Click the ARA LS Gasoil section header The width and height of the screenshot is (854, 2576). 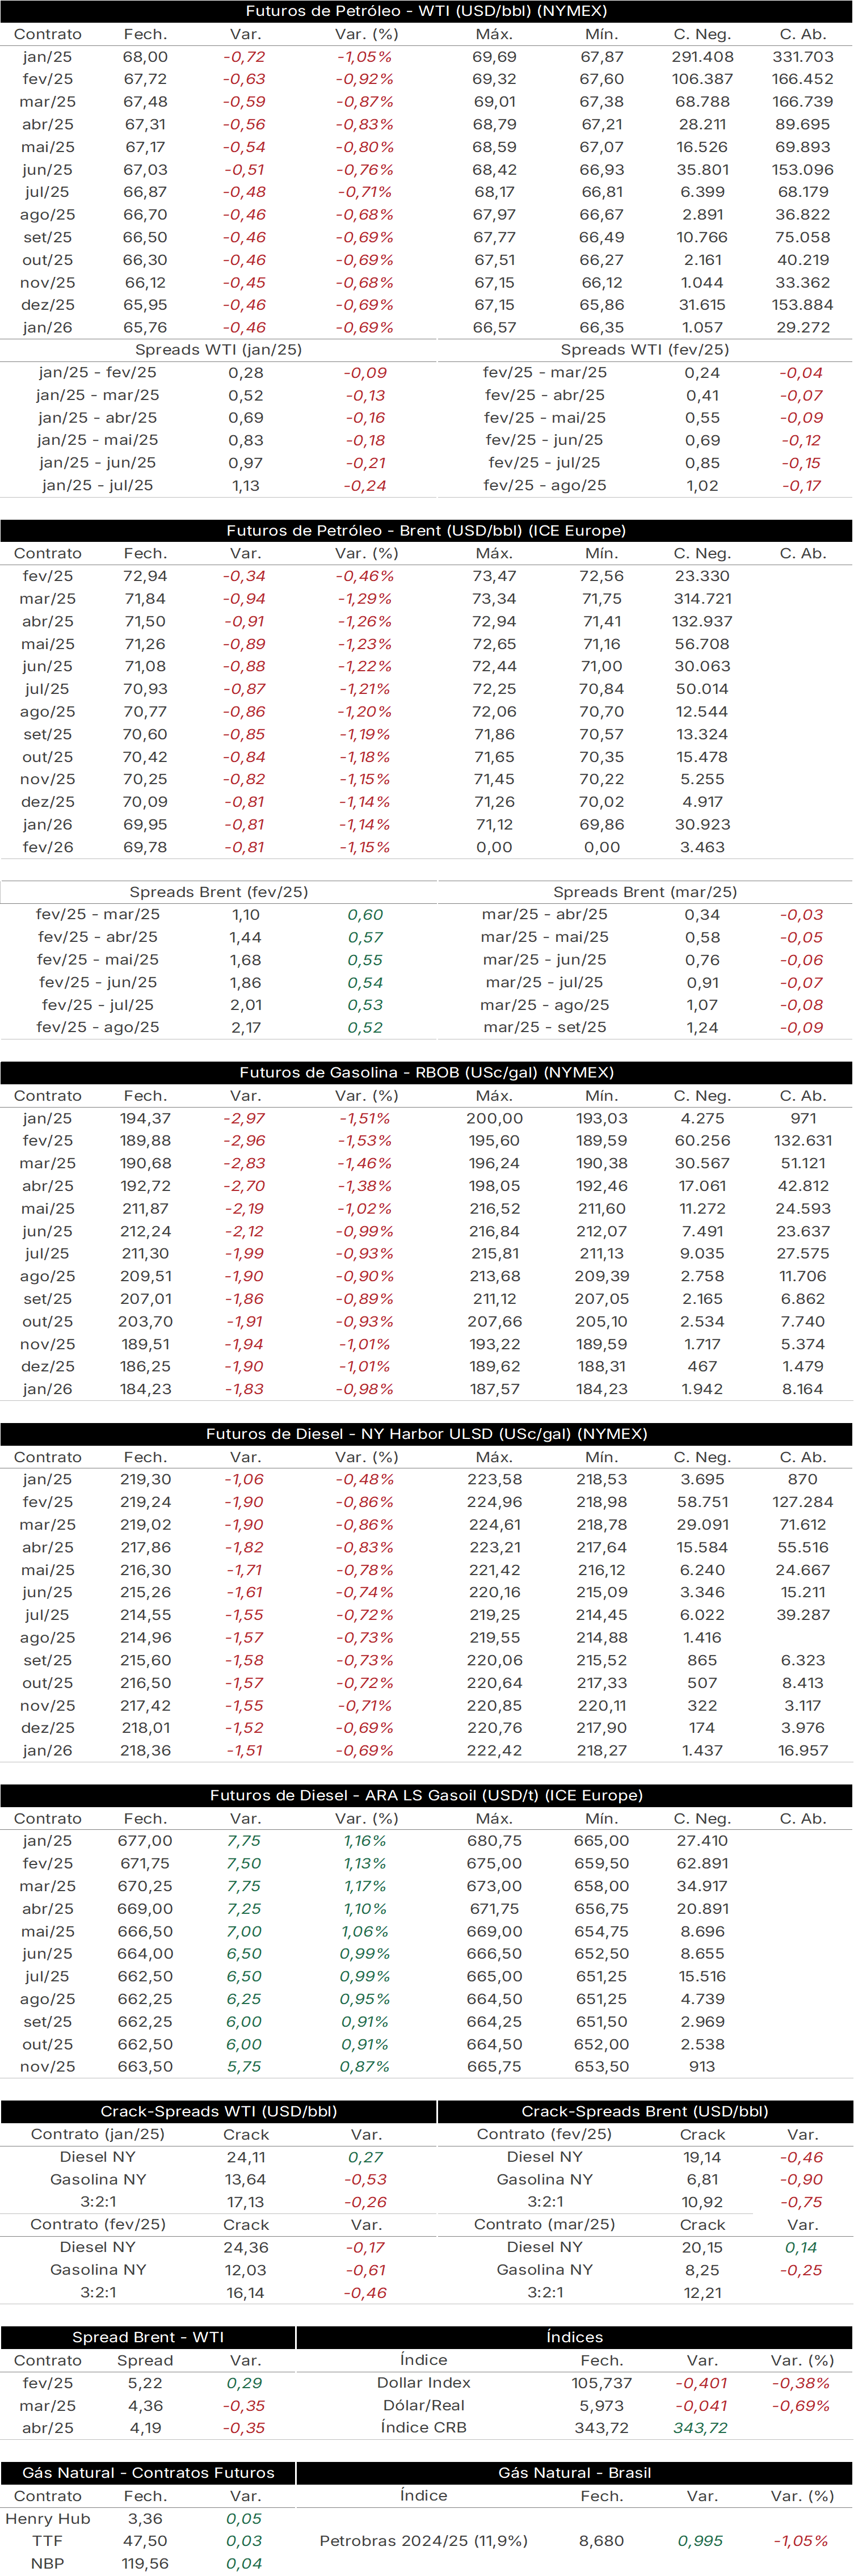pos(426,1794)
